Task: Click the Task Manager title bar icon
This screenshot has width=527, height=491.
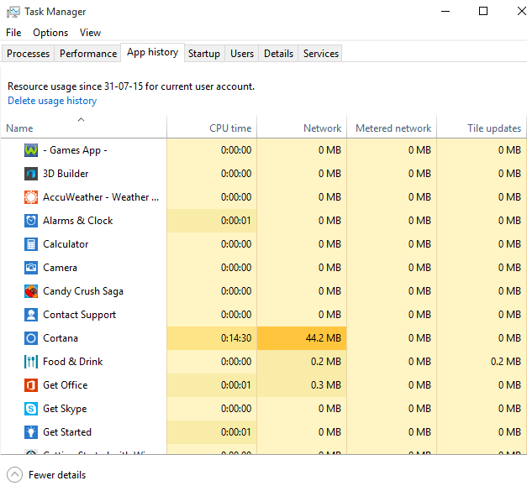Action: coord(13,12)
